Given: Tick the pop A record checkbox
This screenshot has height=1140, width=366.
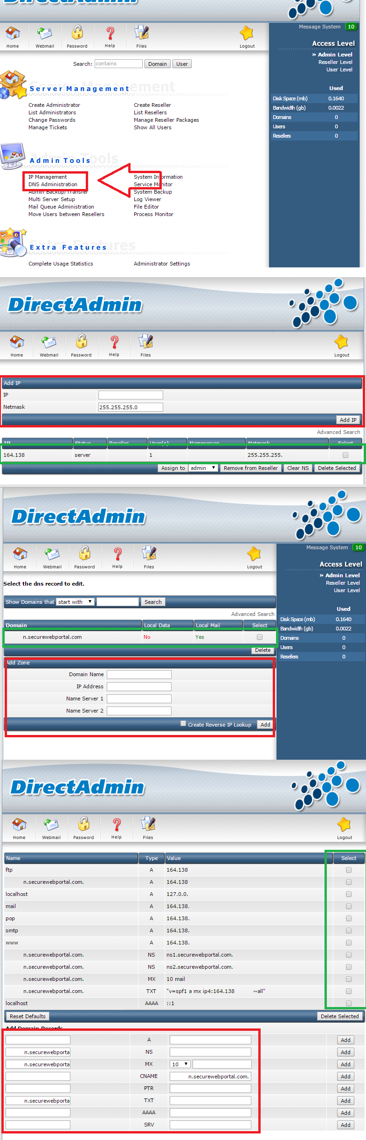Looking at the screenshot, I should (349, 918).
